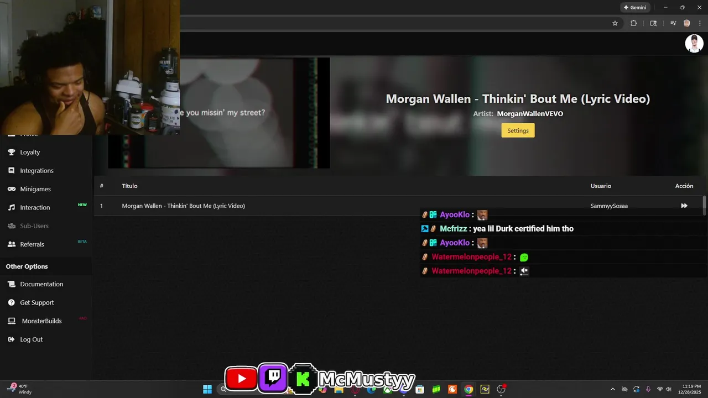Select the queue row titled Morgan Wallen
Image resolution: width=708 pixels, height=398 pixels.
(398, 206)
